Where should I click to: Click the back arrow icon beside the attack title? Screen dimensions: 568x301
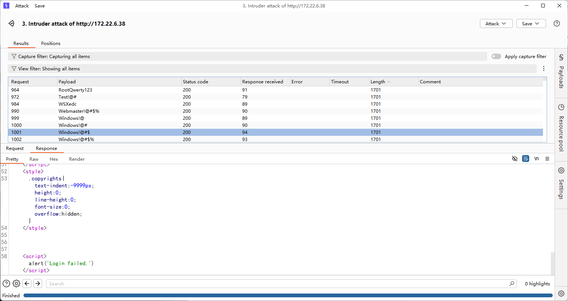[x=12, y=23]
